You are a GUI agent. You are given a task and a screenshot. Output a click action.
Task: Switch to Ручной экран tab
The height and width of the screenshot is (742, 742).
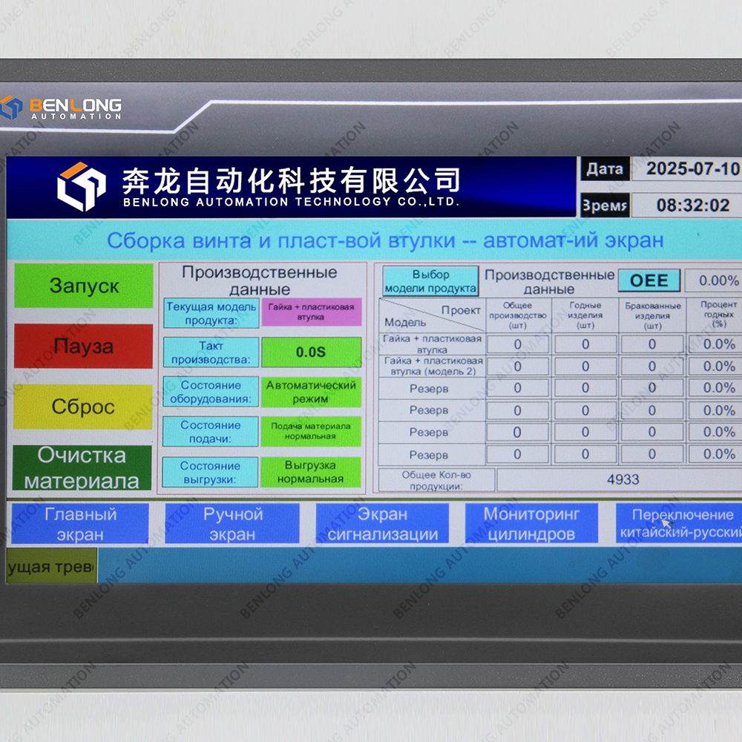pyautogui.click(x=232, y=524)
